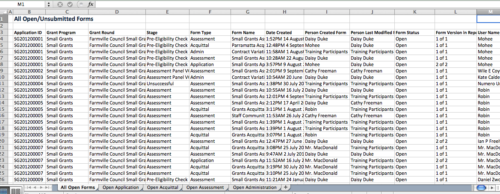Select row 3 header
Image resolution: width=500 pixels, height=194 pixels.
(x=4, y=32)
